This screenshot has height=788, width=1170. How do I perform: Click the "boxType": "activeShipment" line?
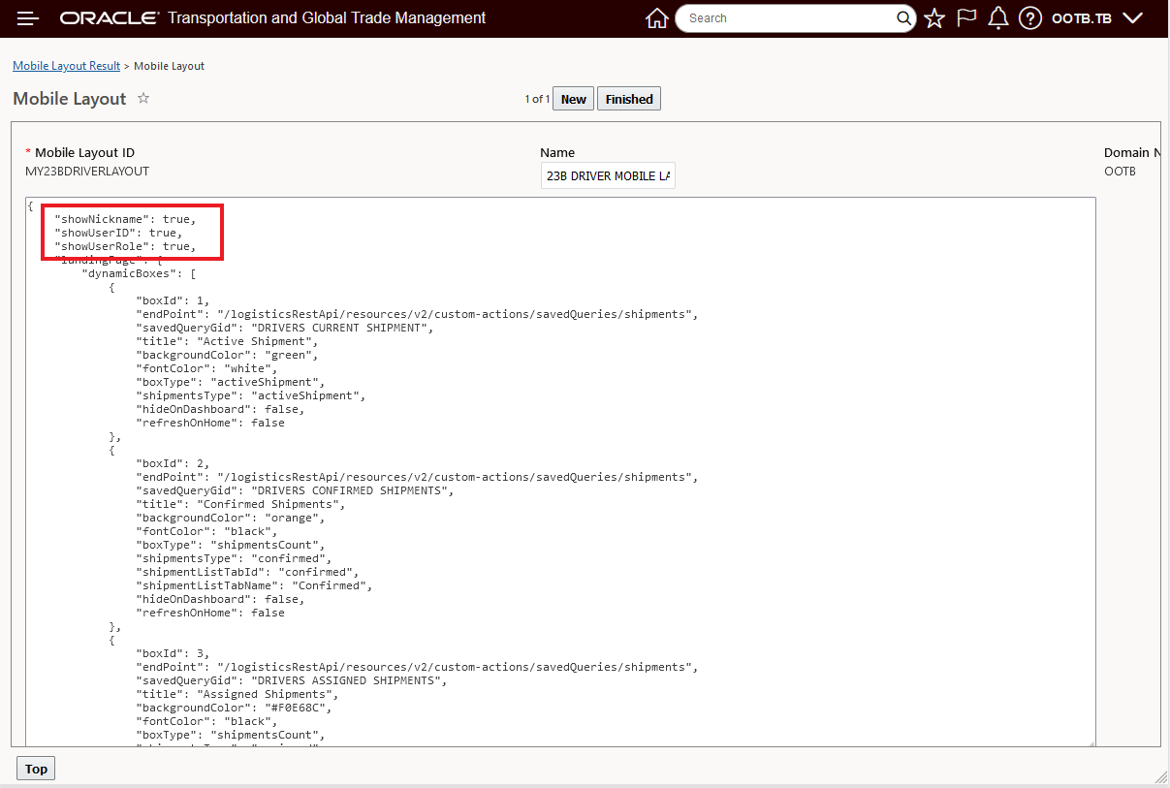click(231, 382)
